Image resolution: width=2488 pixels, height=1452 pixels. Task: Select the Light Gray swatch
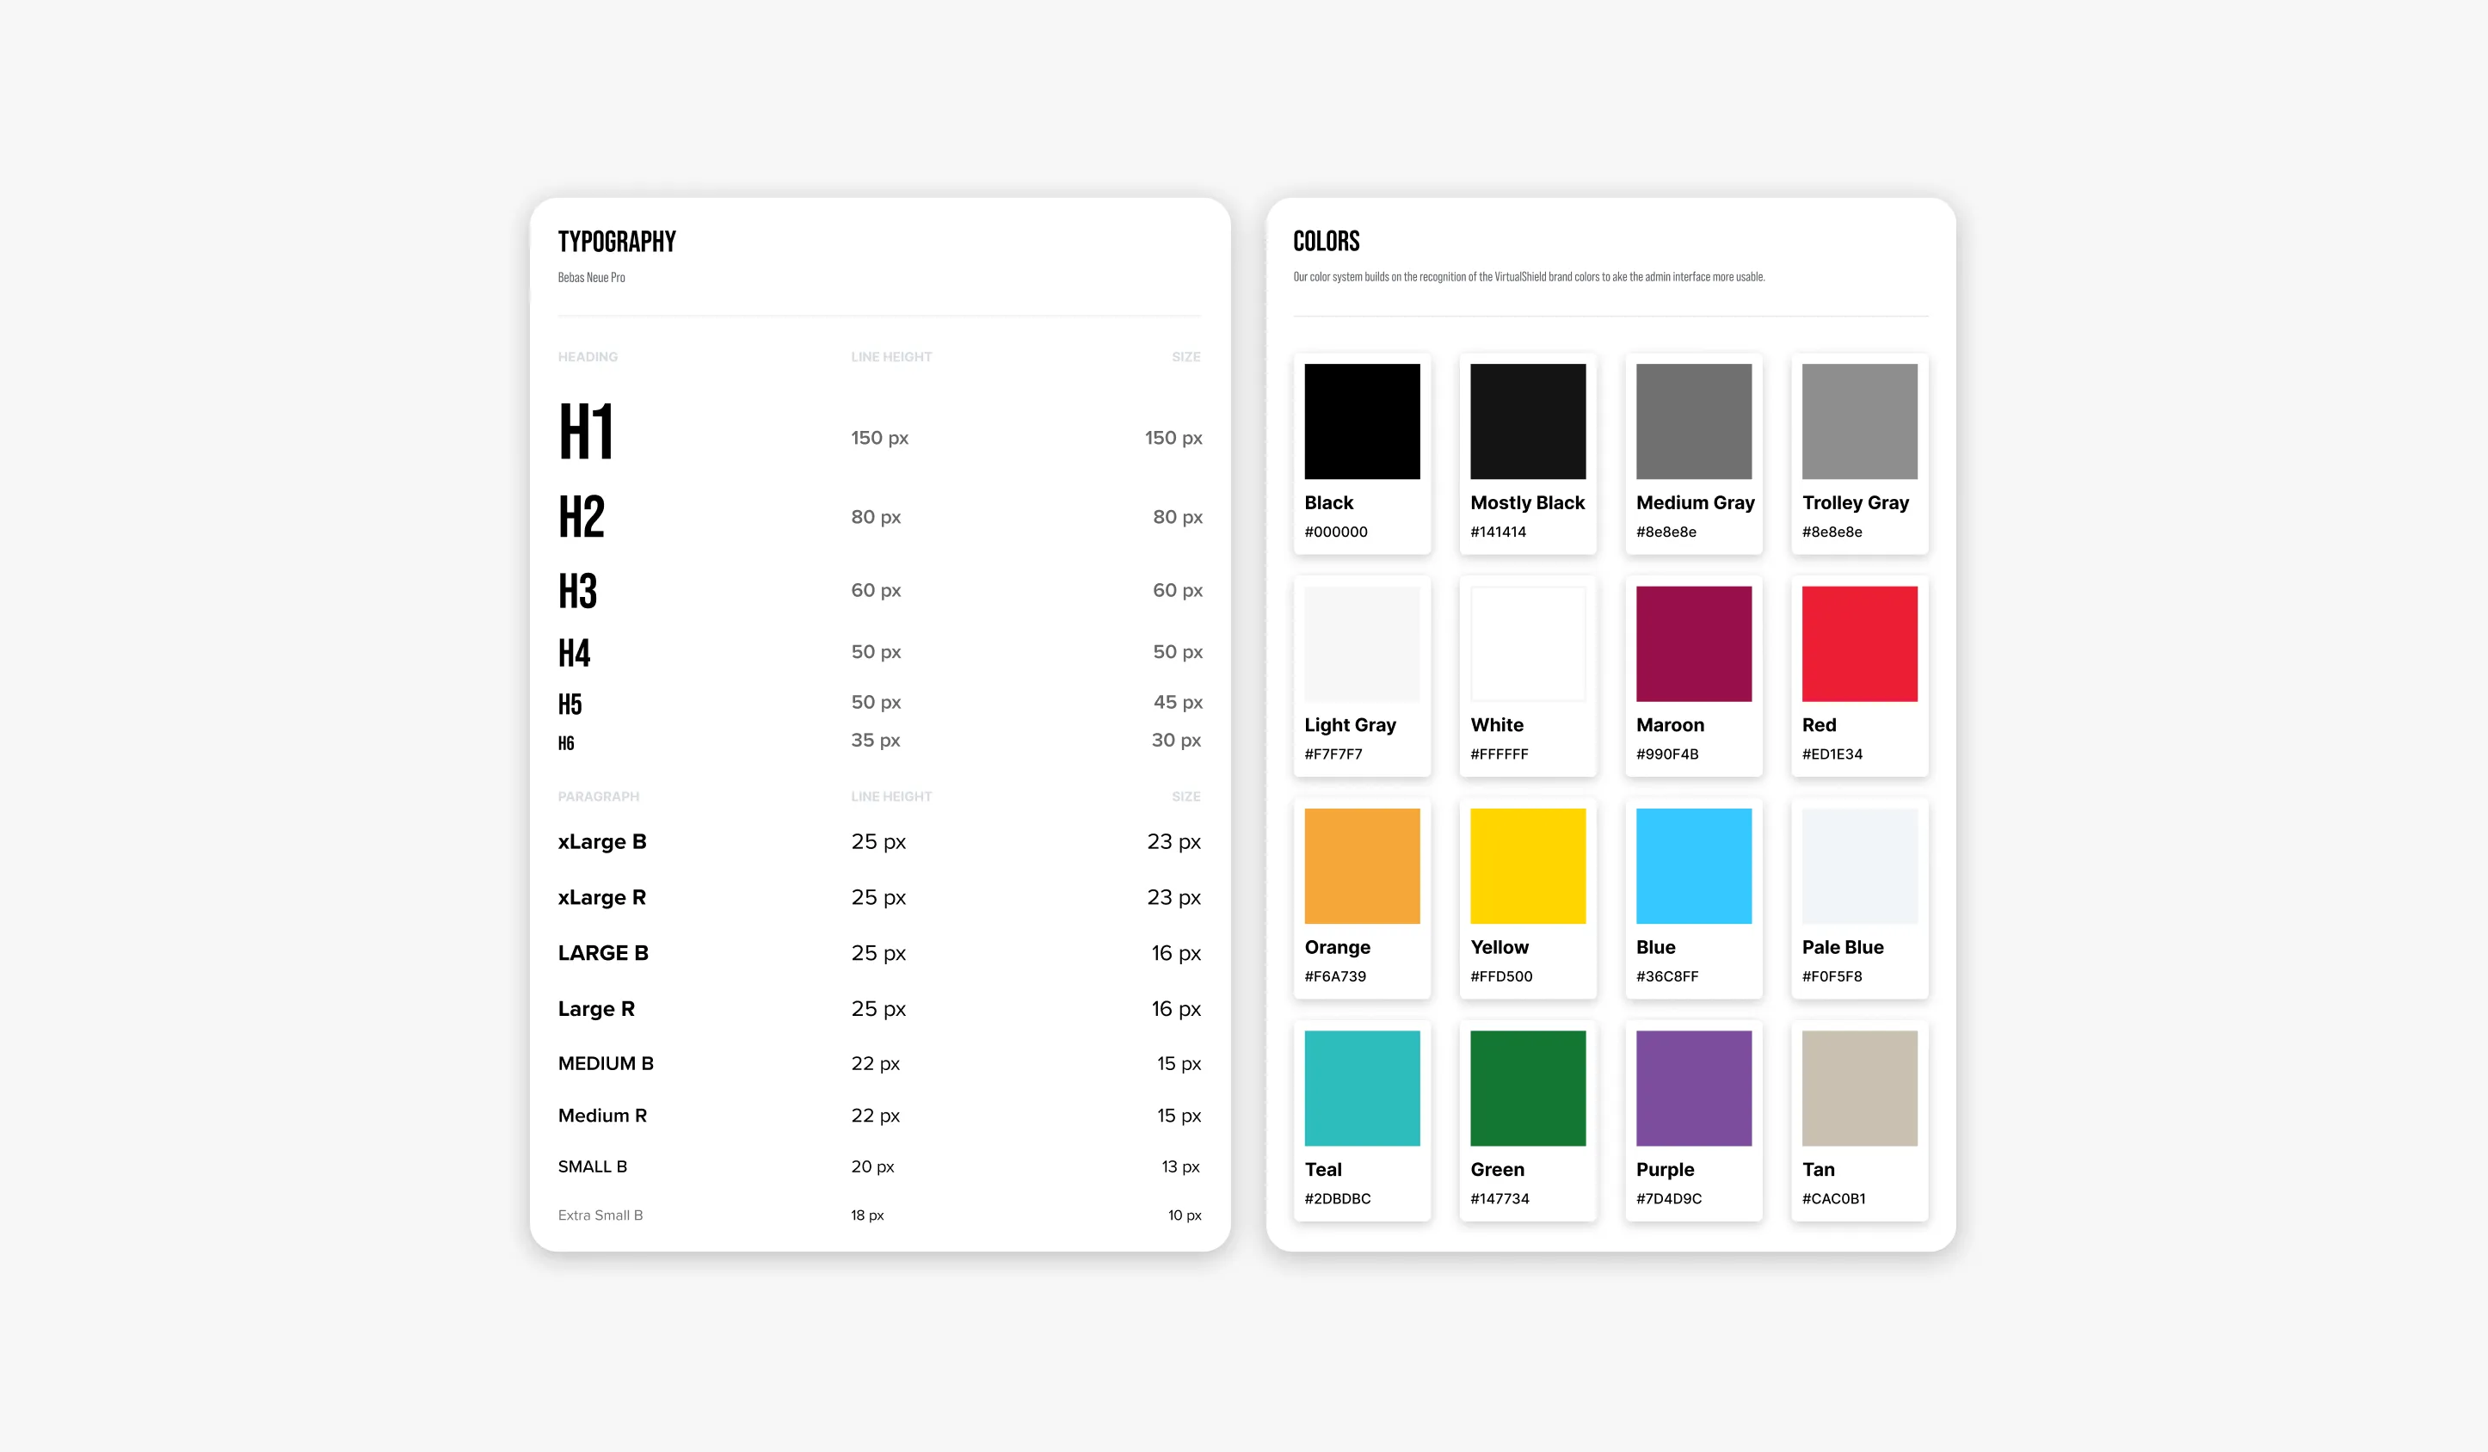click(x=1362, y=643)
